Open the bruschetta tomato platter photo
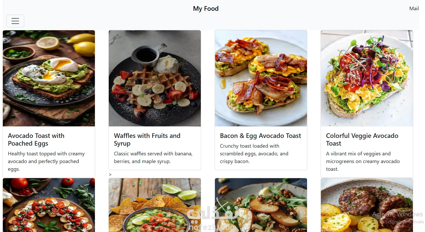425x232 pixels. tap(49, 205)
